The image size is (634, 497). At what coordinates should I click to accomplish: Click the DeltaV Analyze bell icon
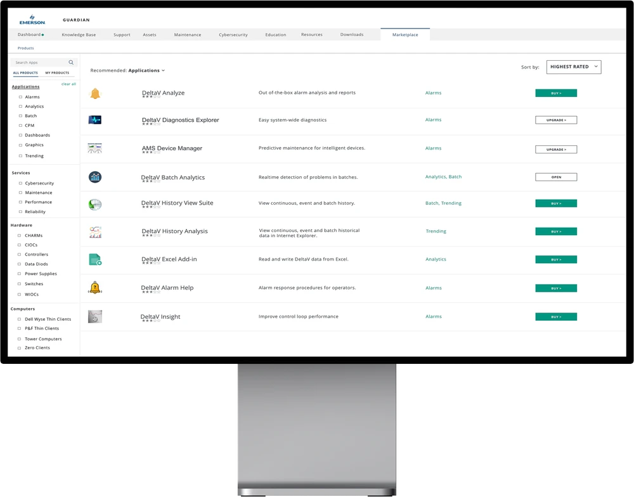[x=95, y=93]
